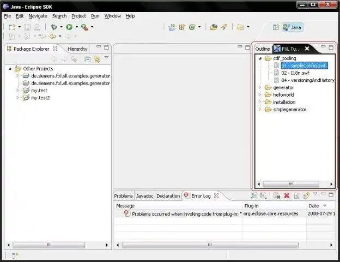The height and width of the screenshot is (262, 340).
Task: Click Collapse All in Package Explorer
Action: tap(88, 59)
